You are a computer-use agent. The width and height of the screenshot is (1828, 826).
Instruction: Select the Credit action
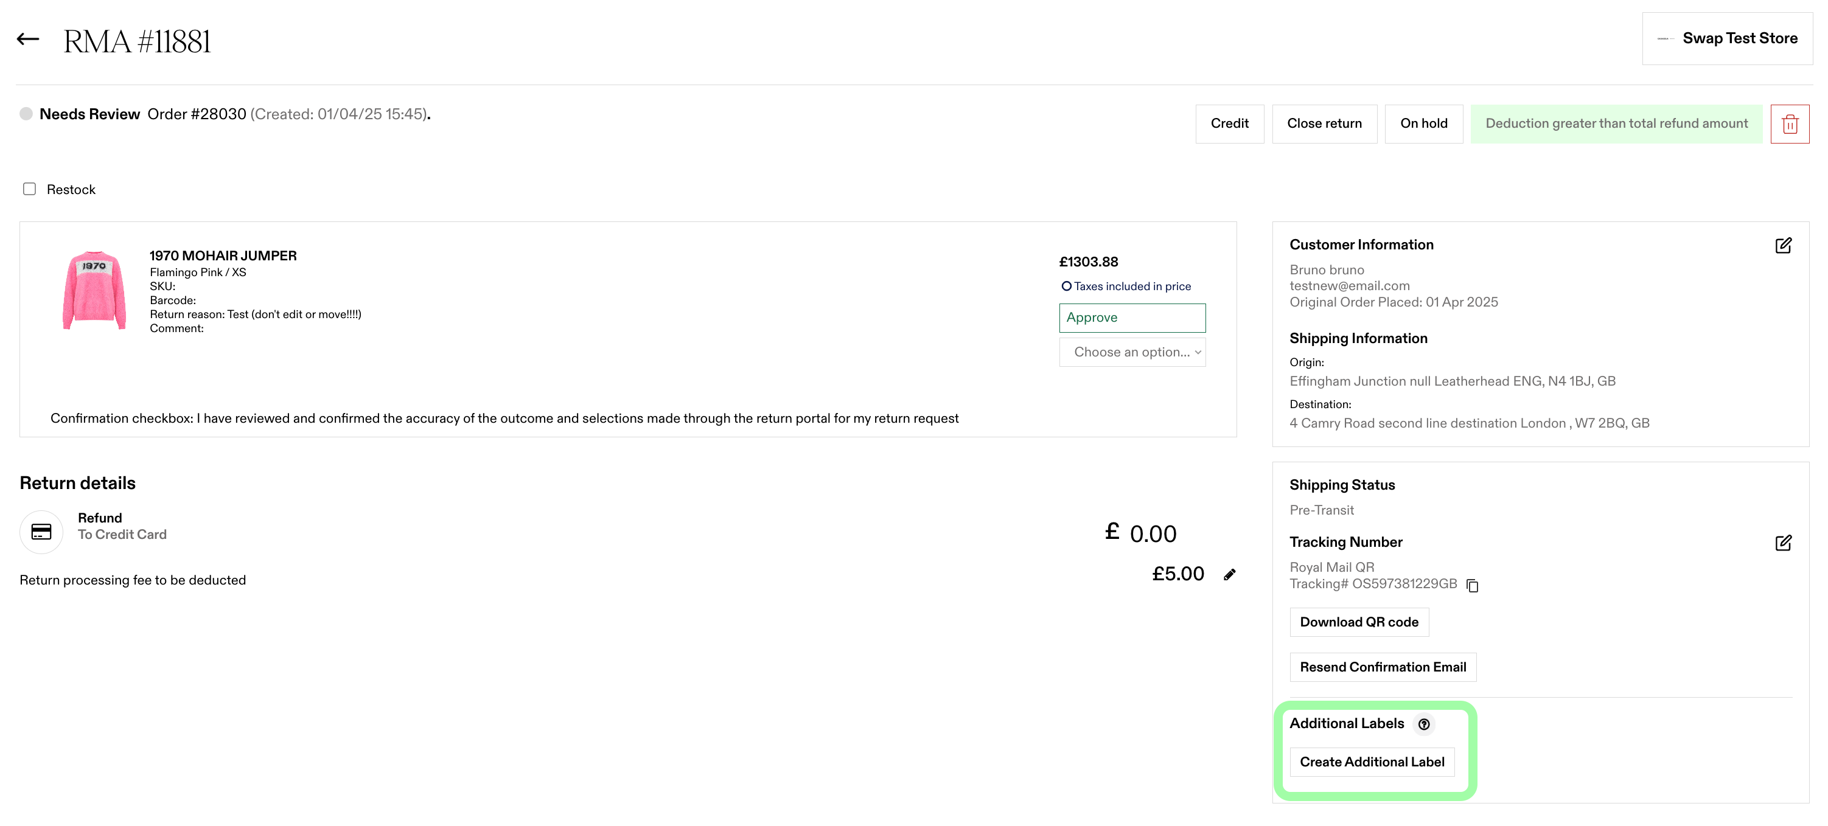point(1229,124)
